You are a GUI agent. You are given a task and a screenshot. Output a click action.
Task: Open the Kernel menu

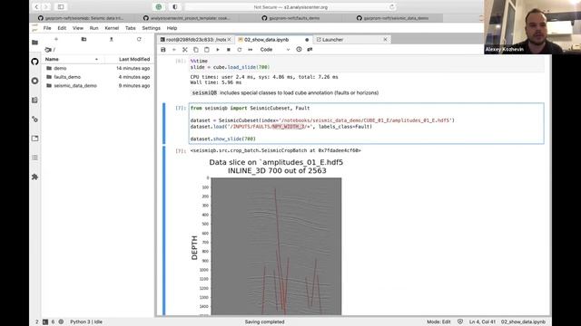(112, 28)
